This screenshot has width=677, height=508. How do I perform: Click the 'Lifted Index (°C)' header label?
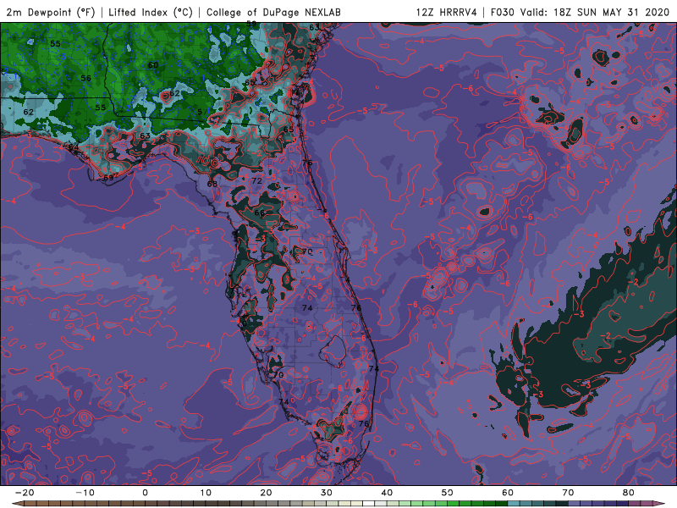tap(151, 12)
